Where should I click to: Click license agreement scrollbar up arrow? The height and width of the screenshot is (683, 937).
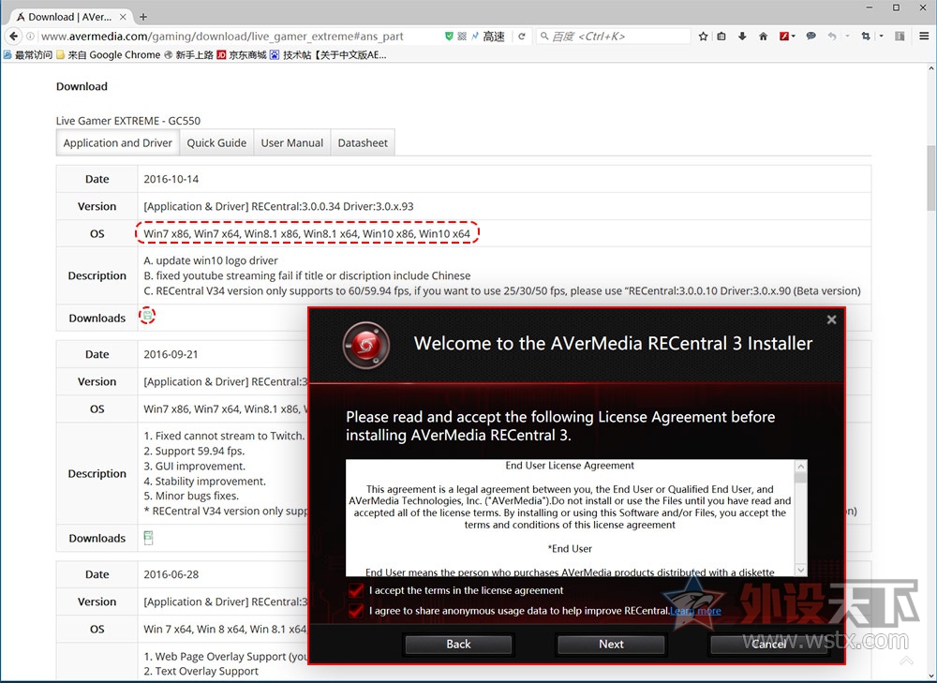pos(801,466)
